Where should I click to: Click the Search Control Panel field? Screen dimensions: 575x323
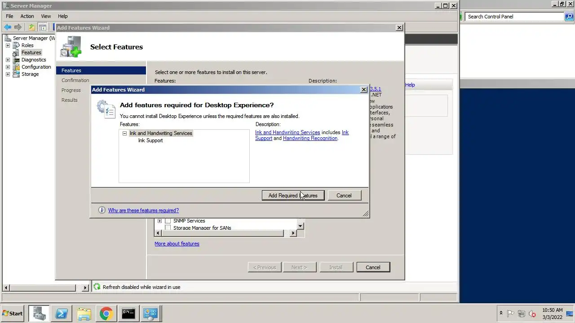coord(515,17)
